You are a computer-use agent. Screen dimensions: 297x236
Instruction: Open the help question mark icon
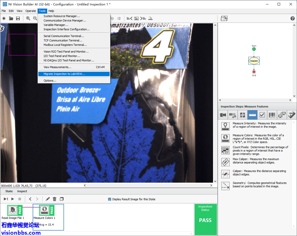tap(292, 18)
